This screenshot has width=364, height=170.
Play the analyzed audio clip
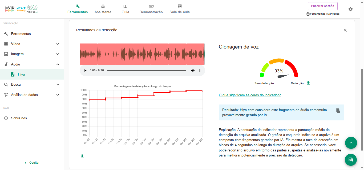[x=85, y=71]
